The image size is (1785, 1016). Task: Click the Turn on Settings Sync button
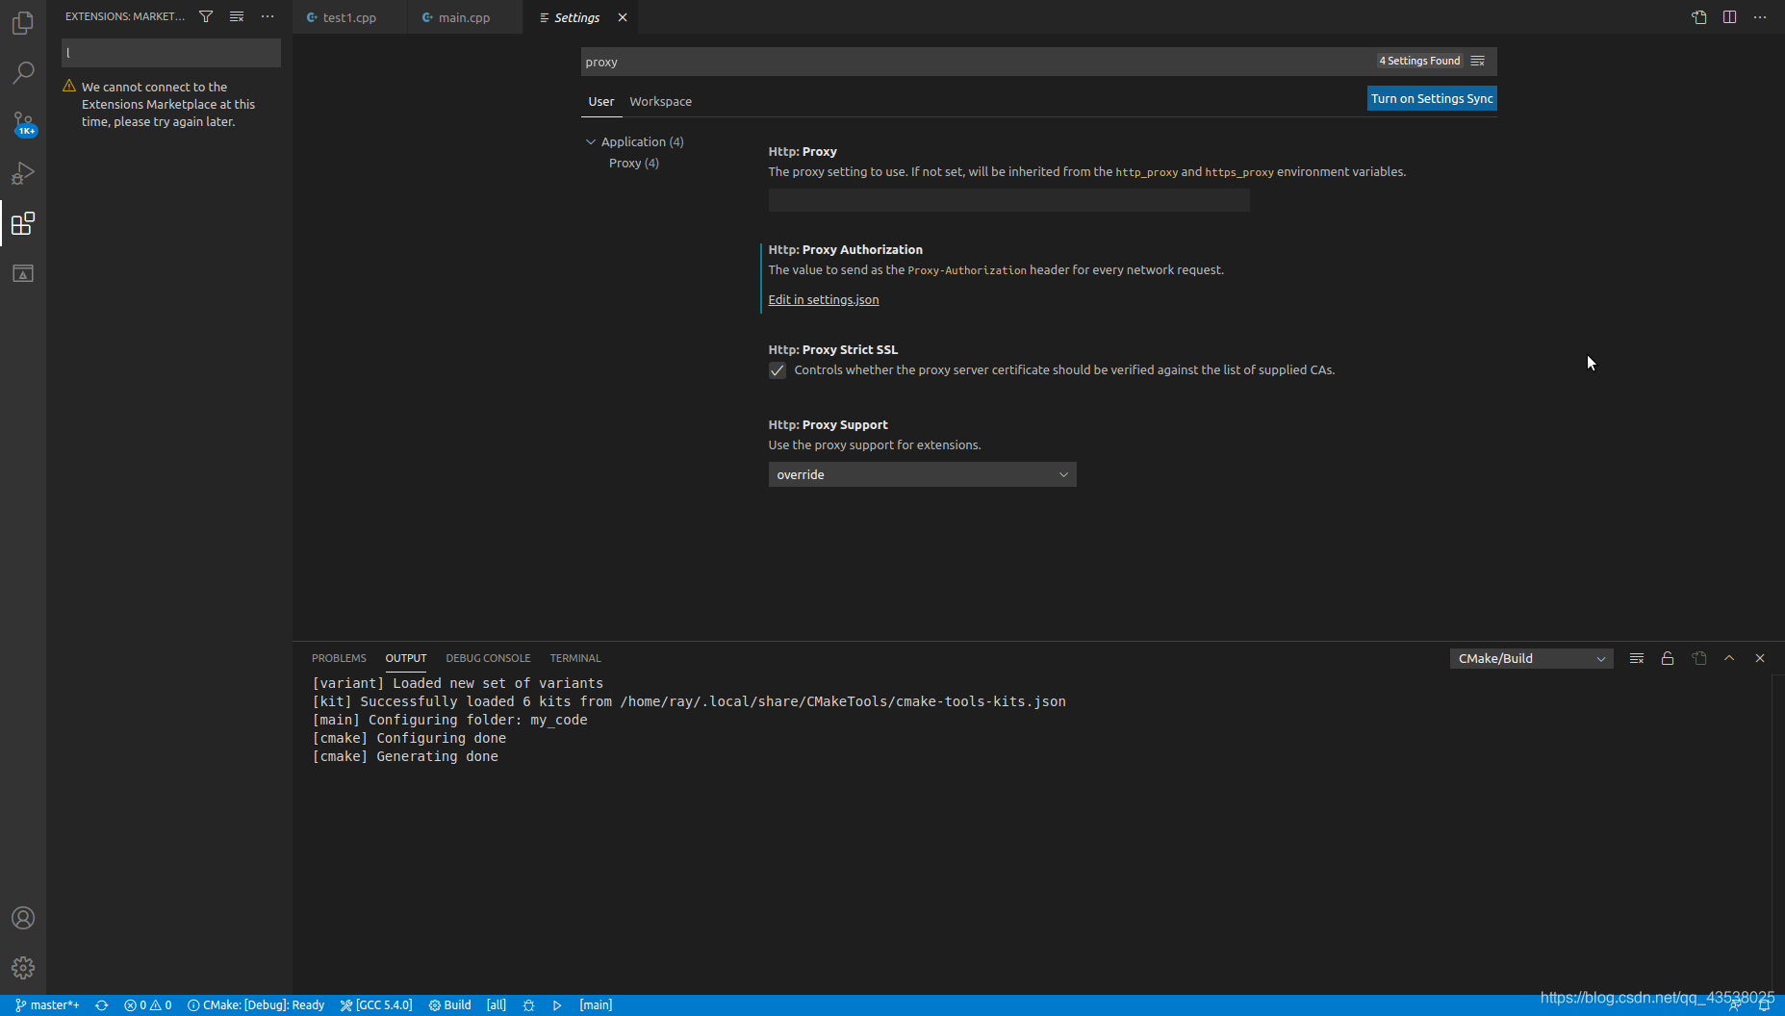(1431, 98)
